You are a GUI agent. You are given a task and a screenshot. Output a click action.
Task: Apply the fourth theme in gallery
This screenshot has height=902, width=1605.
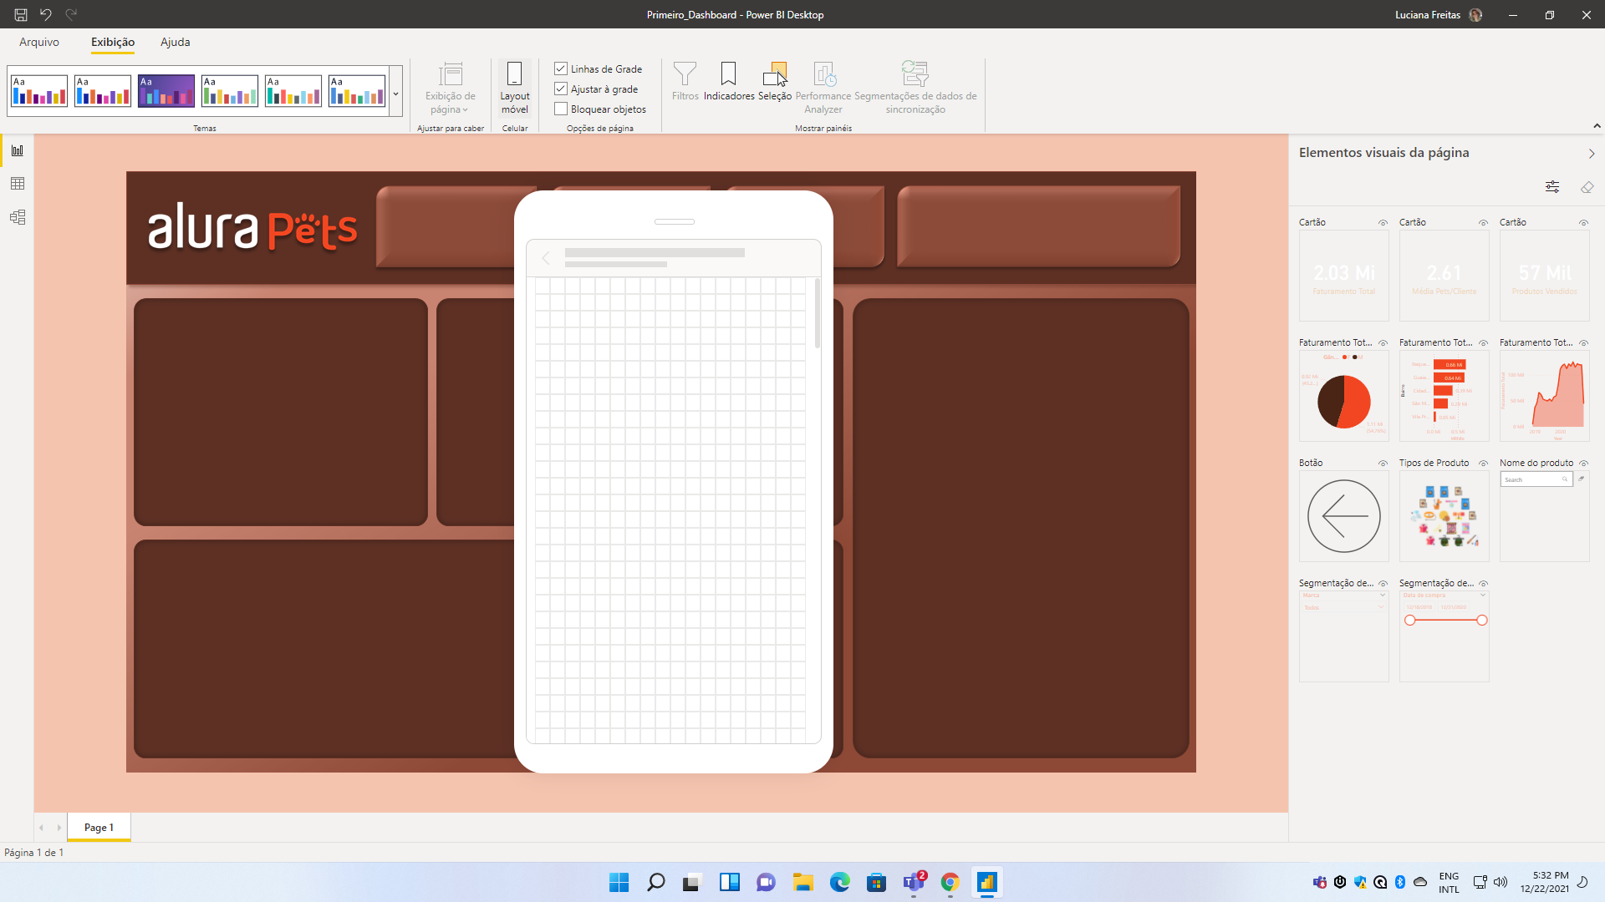click(x=230, y=90)
